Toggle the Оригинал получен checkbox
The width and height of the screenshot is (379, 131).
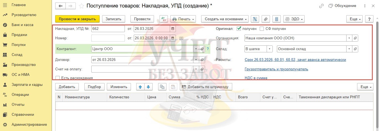(239, 29)
